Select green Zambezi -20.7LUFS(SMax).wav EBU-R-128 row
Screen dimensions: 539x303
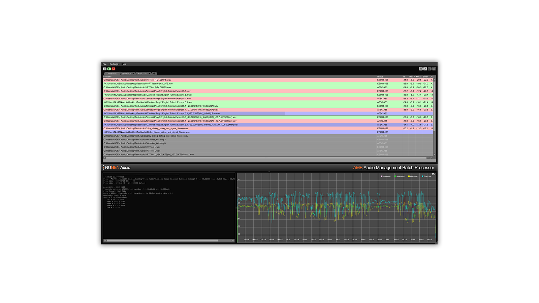pos(268,117)
